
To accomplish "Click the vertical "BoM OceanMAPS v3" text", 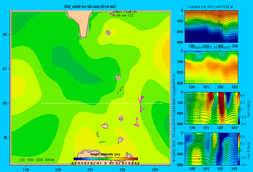I will point(174,86).
